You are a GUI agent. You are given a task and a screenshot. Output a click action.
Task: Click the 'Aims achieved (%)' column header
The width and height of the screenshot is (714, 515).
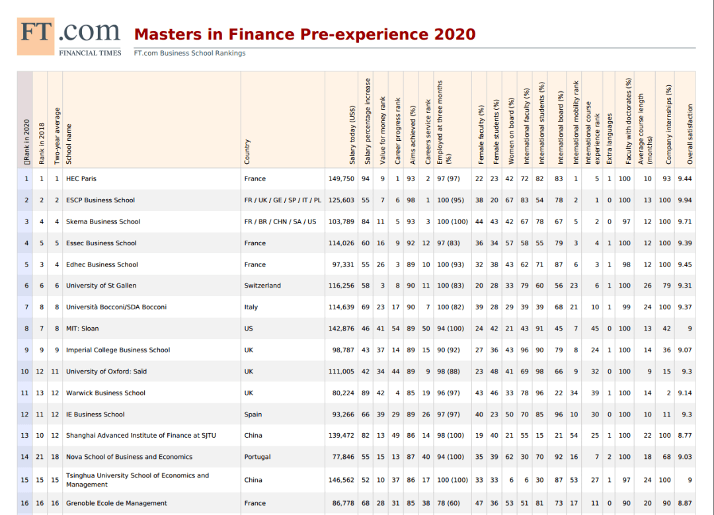tap(413, 135)
